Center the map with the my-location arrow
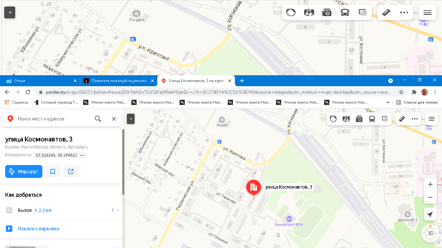Viewport: 442px width, 248px height. [430, 214]
